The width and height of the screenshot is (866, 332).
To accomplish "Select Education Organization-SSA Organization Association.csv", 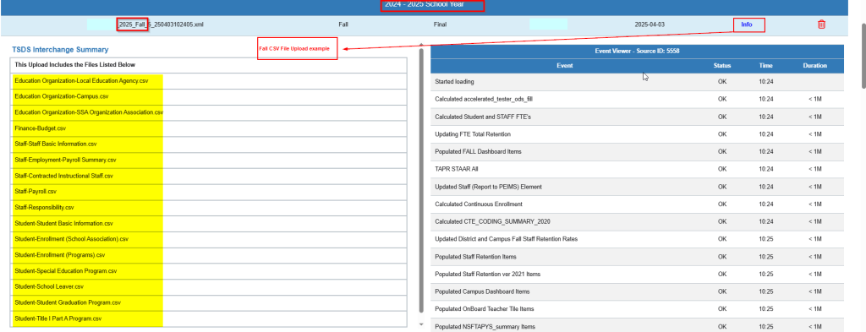I will pos(209,112).
